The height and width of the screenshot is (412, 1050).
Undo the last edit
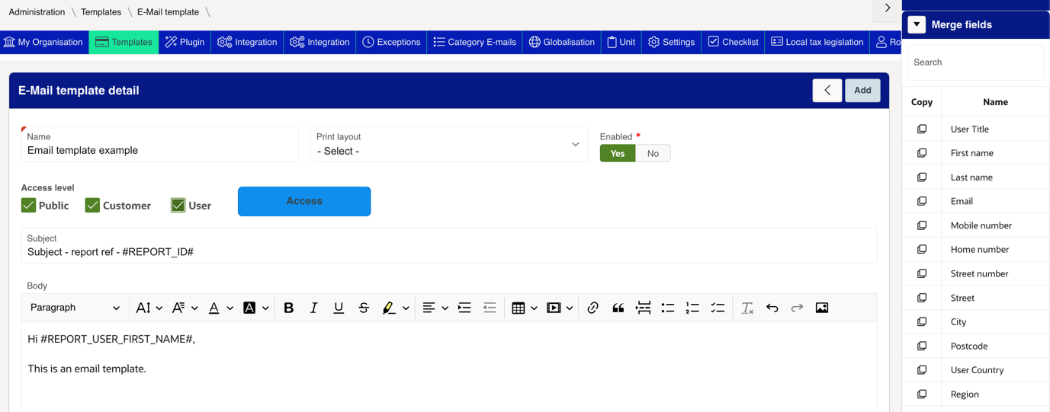pyautogui.click(x=772, y=308)
